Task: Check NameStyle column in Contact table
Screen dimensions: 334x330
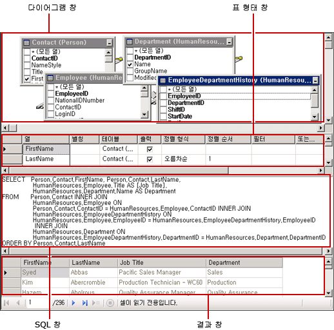Action: coord(27,65)
